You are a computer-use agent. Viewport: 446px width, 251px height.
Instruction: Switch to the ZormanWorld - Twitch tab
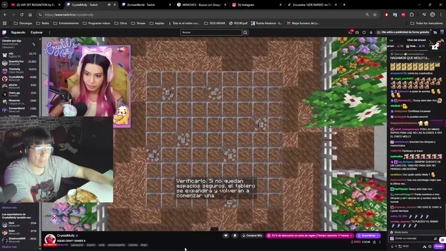[x=146, y=5]
